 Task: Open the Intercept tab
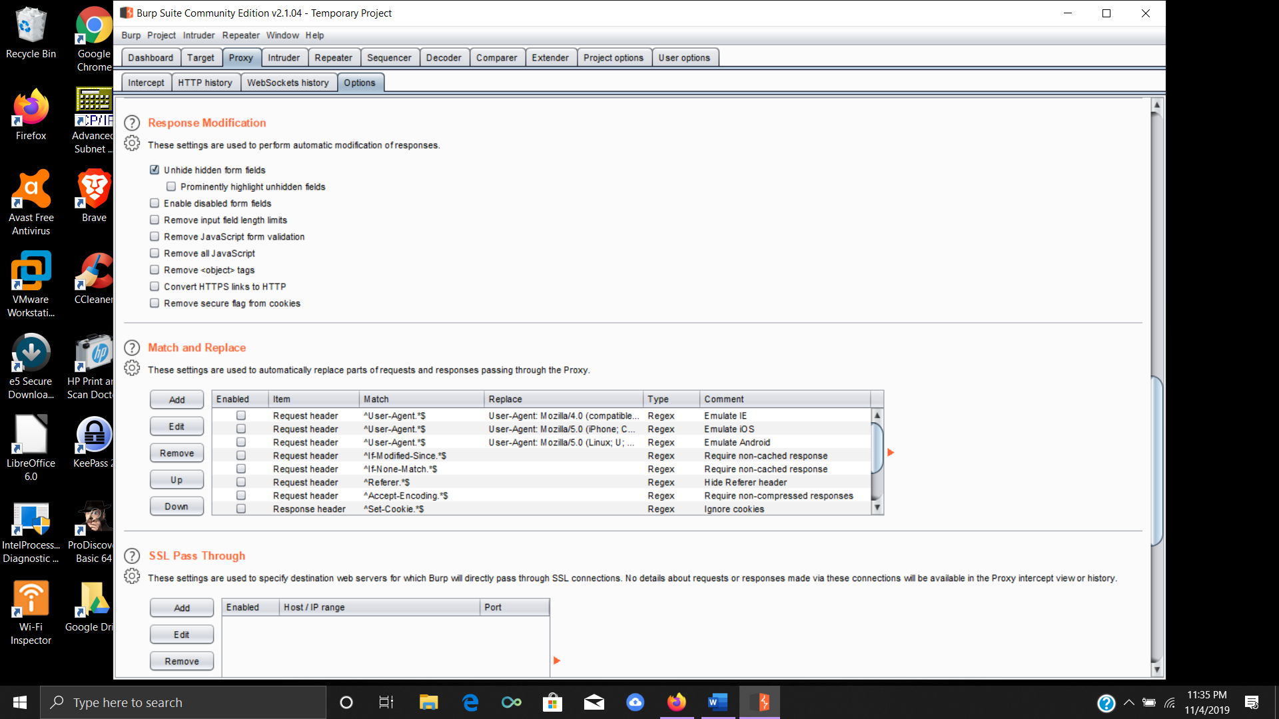146,83
